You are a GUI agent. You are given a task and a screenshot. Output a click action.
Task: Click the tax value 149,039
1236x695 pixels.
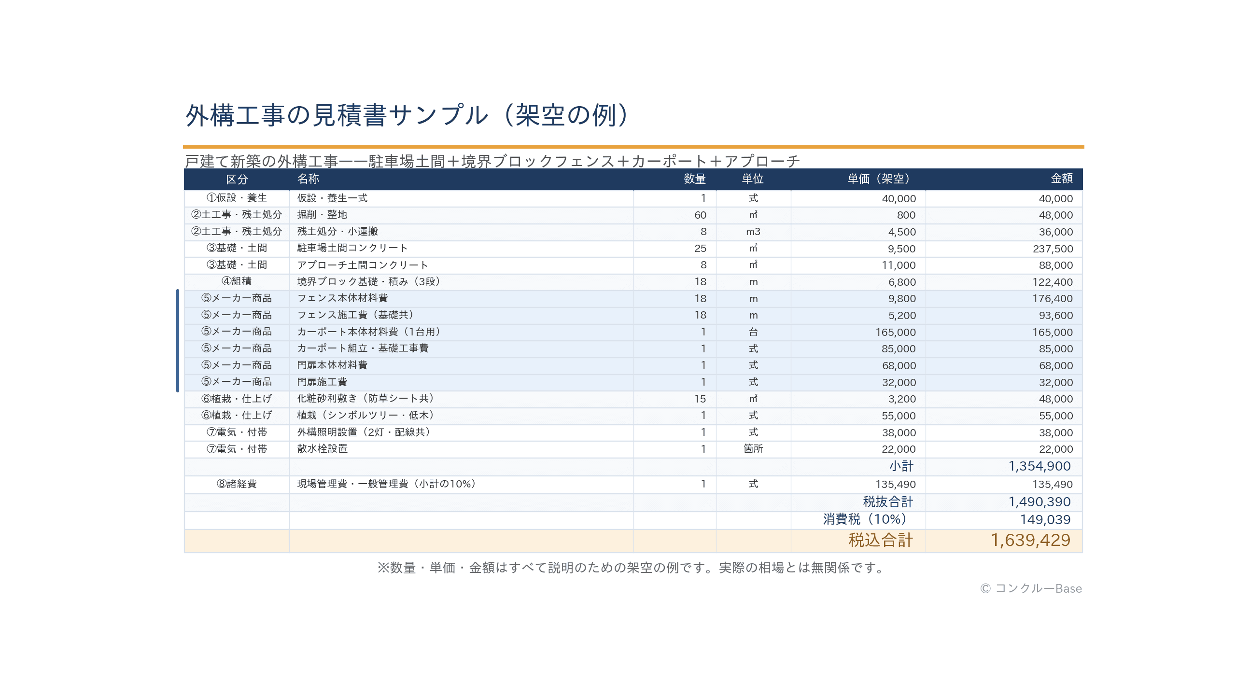(1045, 520)
